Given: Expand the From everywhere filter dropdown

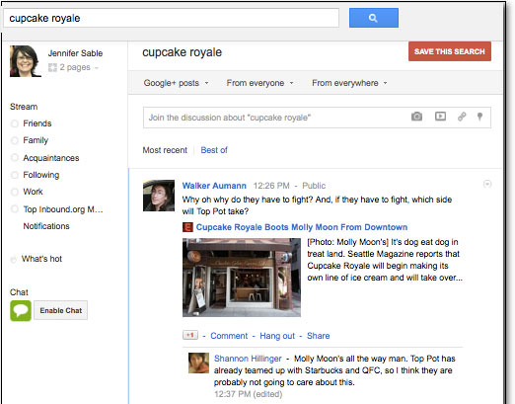Looking at the screenshot, I should (349, 83).
